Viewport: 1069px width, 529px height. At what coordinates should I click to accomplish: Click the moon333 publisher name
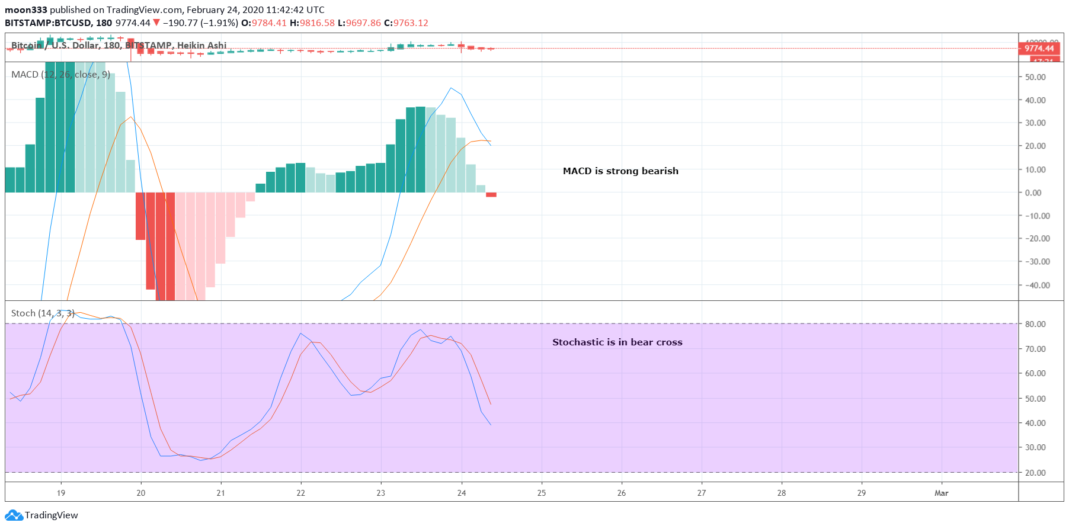[26, 10]
